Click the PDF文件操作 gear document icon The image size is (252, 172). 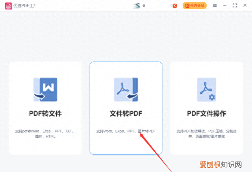coord(207,89)
